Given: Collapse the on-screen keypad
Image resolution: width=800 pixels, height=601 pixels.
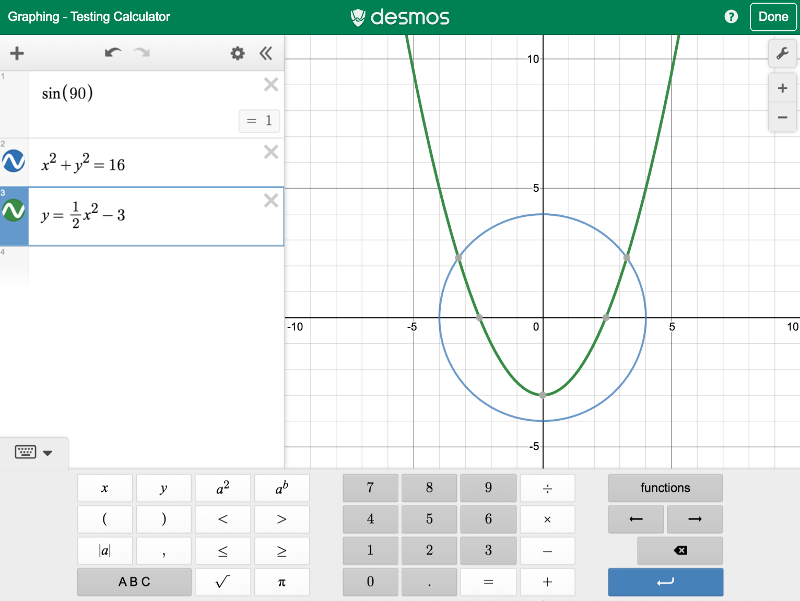Looking at the screenshot, I should pos(33,453).
